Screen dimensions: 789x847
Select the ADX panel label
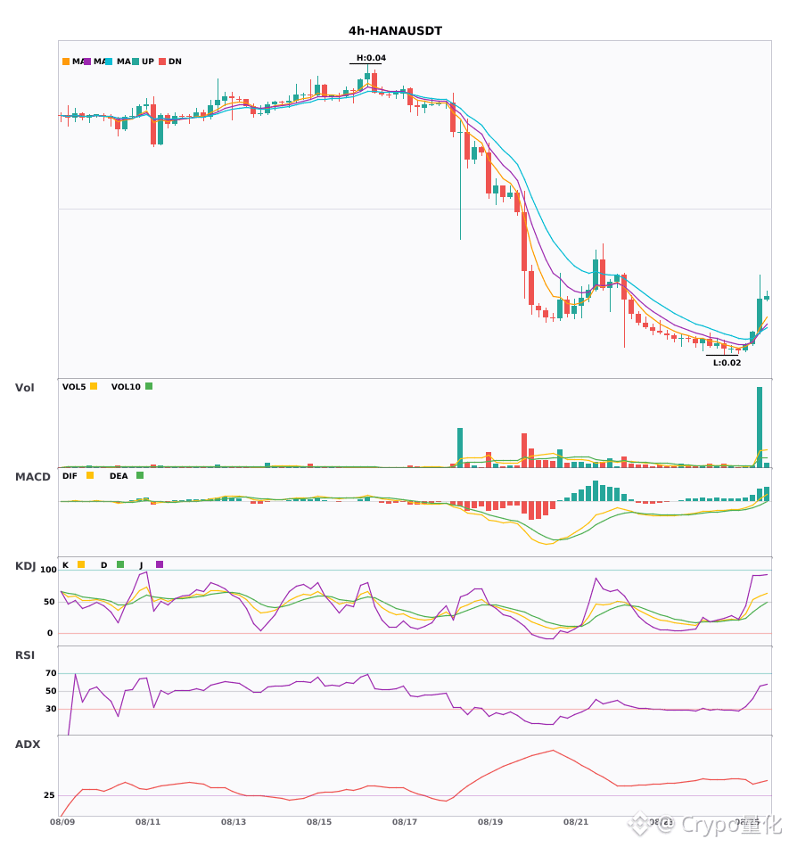point(28,744)
